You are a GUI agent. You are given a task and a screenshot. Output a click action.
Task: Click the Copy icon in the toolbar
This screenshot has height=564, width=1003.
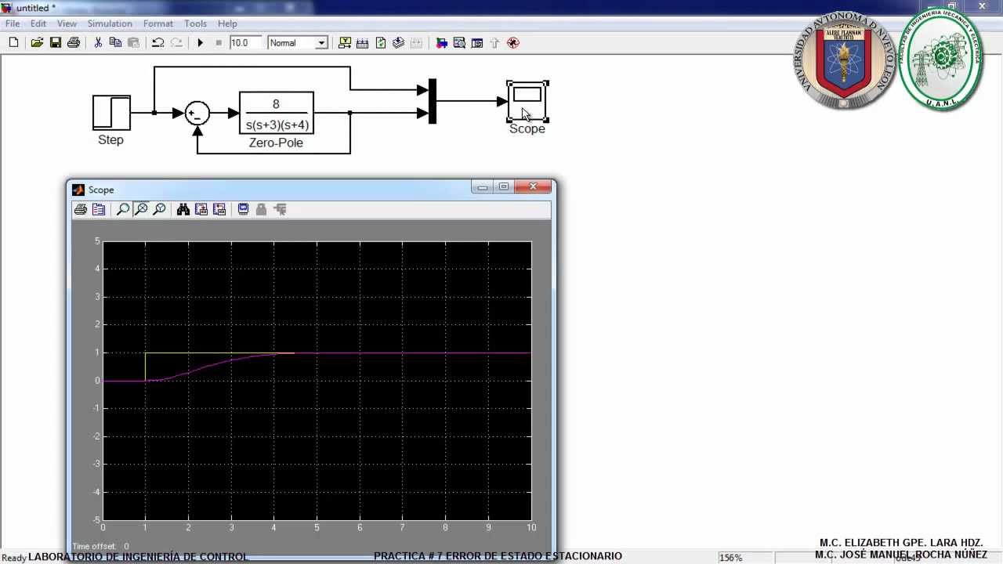pos(116,43)
